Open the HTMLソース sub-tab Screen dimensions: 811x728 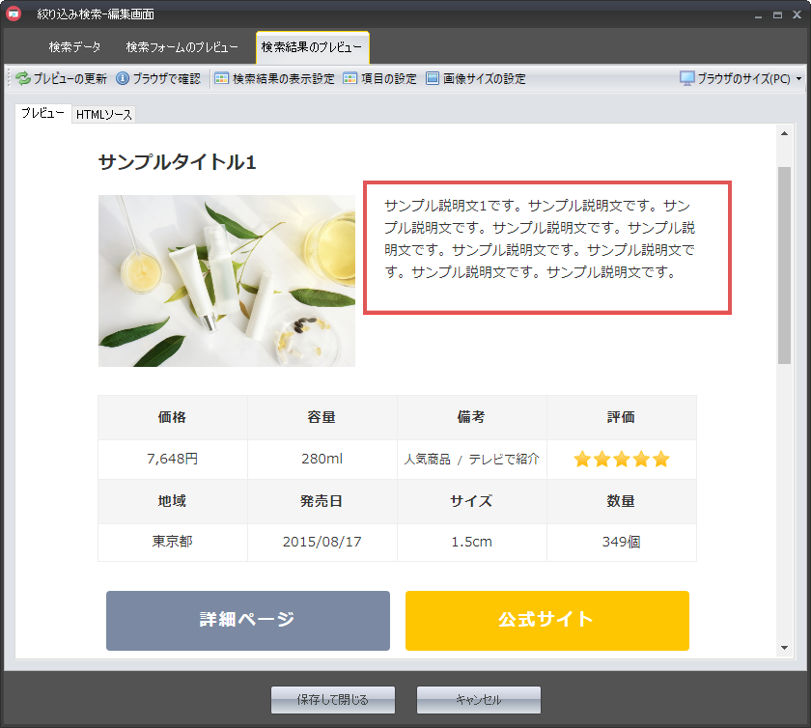click(104, 115)
